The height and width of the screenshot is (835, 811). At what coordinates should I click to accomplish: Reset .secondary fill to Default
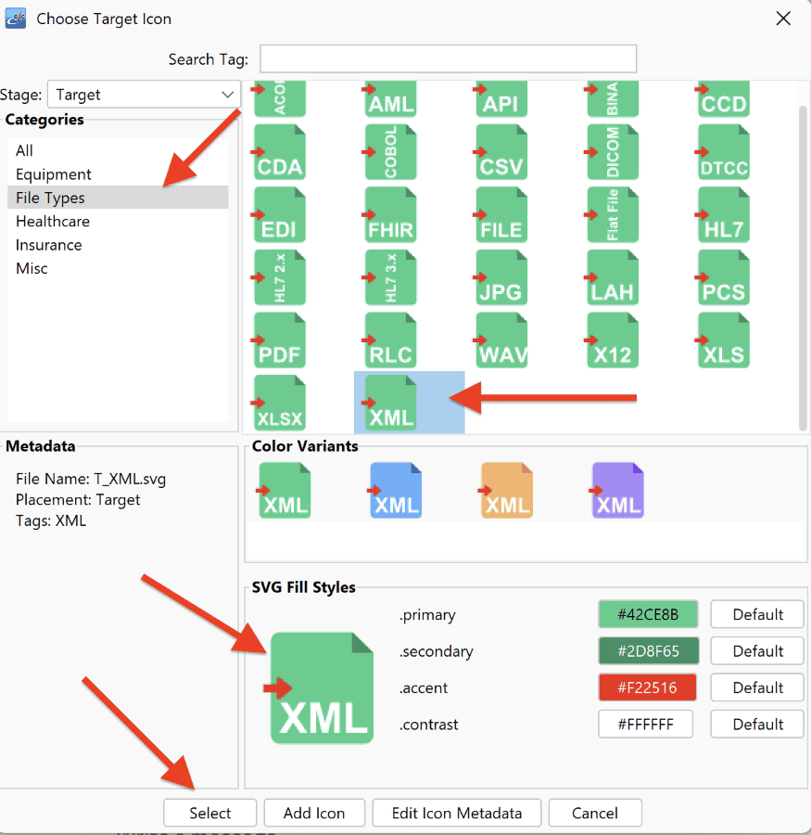pyautogui.click(x=757, y=650)
